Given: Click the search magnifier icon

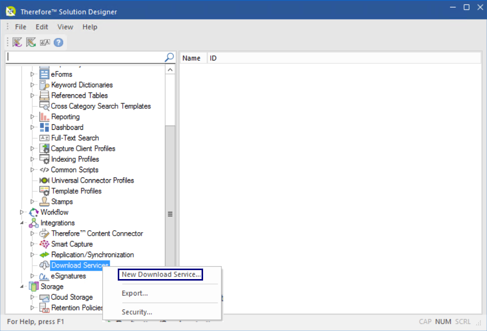Looking at the screenshot, I should [169, 57].
